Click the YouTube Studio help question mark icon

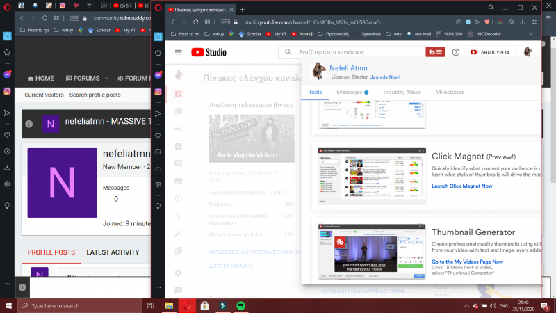tap(456, 52)
